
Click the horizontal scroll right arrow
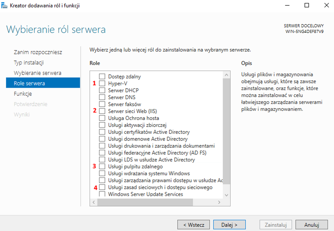point(219,202)
